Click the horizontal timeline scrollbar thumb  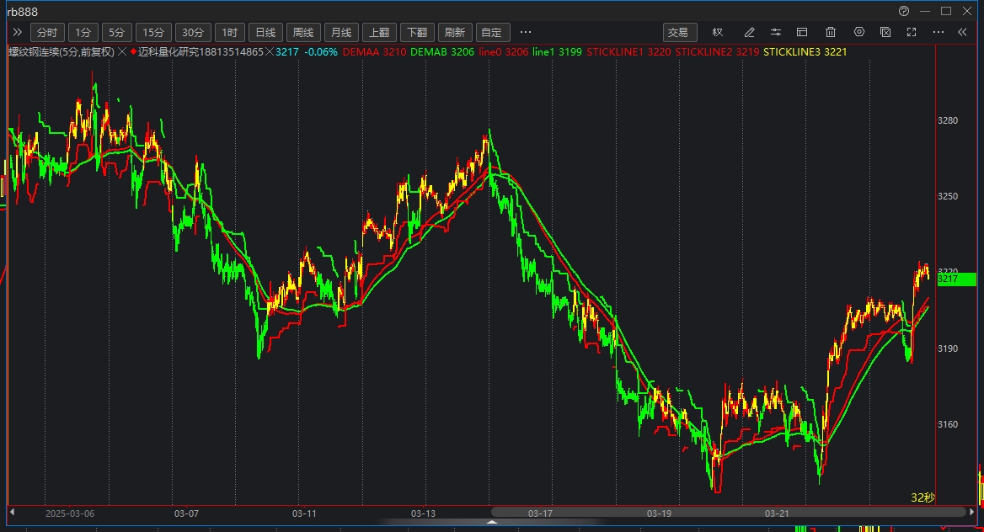point(728,512)
